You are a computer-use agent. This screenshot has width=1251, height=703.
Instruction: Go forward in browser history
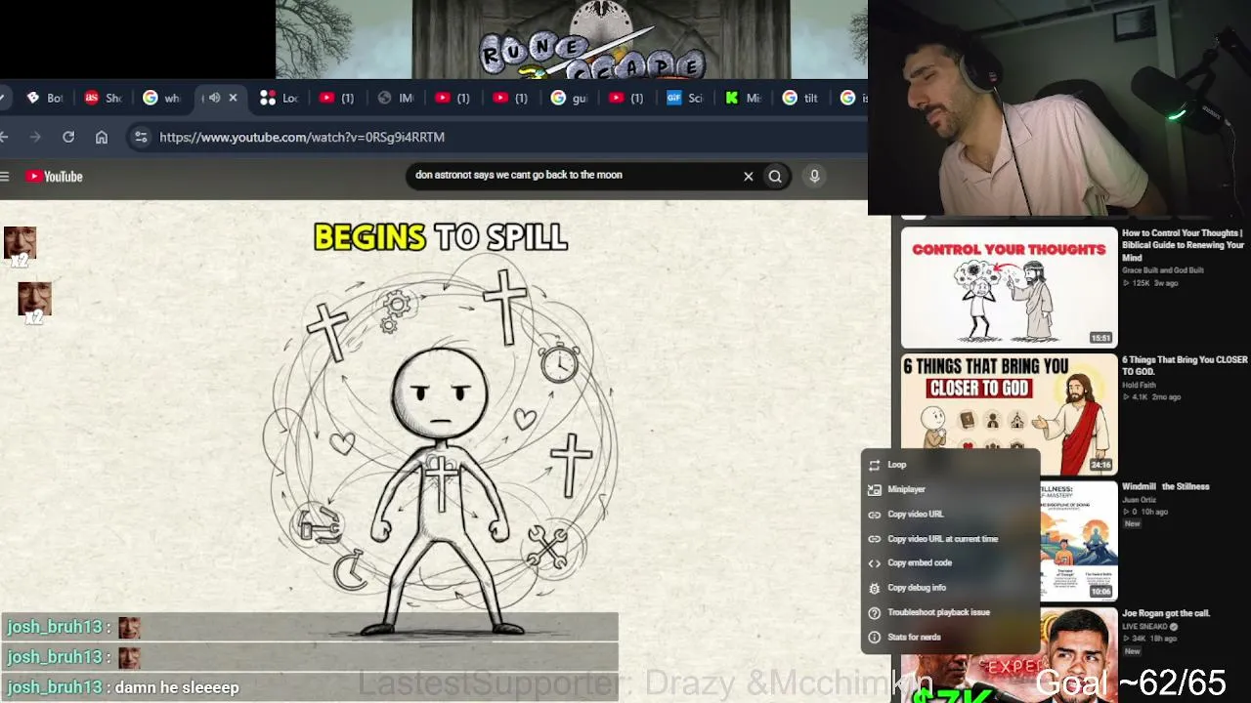[x=35, y=138]
